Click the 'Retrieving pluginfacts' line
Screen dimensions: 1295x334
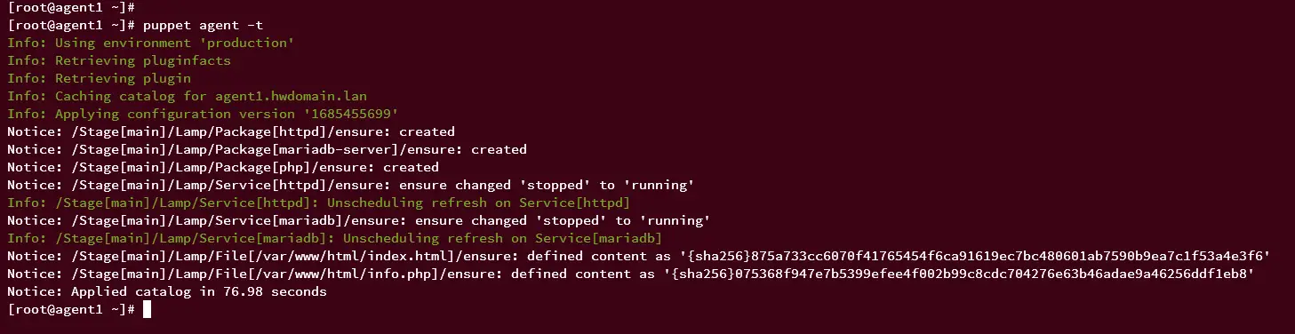(119, 60)
